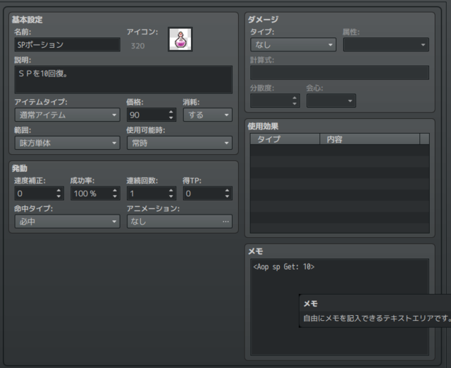451x368 pixels.
Task: Click the 分散度 spinner field
Action: coord(275,101)
